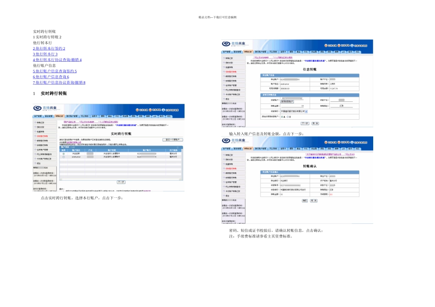This screenshot has width=435, height=307.
Task: Click the blue bold link in the 任意转账 notice paragraph
Action: (x=315, y=61)
